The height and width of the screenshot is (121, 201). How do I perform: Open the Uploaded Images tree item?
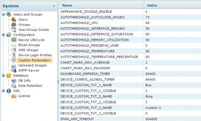click(x=32, y=66)
